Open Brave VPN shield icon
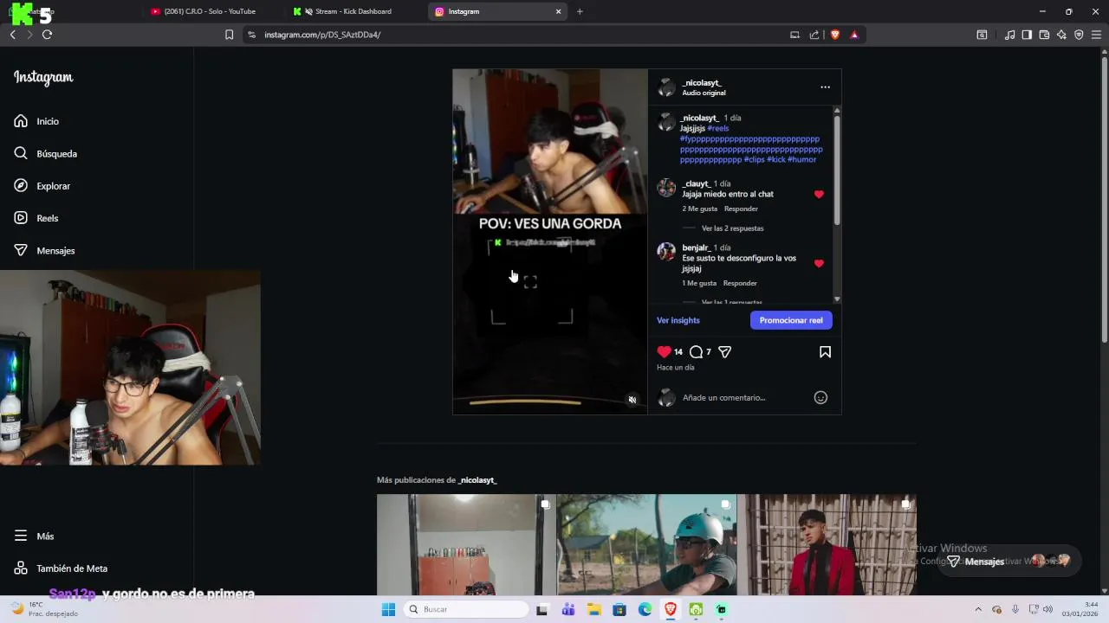 (x=1079, y=35)
